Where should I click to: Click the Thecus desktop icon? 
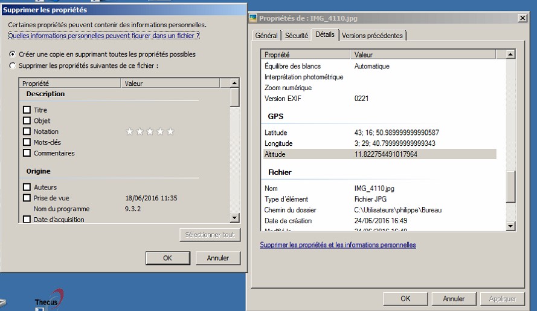click(49, 299)
